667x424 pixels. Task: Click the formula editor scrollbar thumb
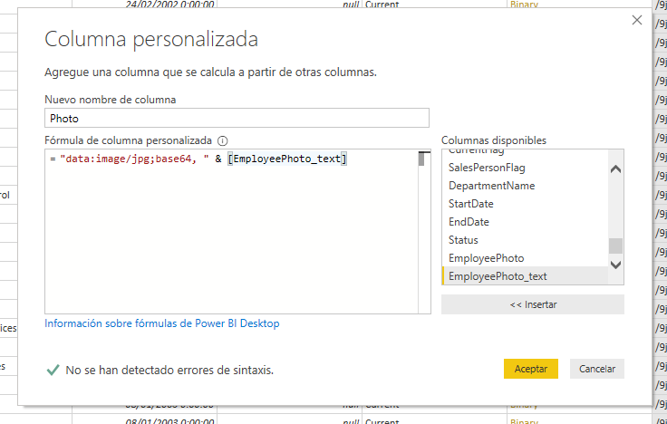tap(421, 159)
